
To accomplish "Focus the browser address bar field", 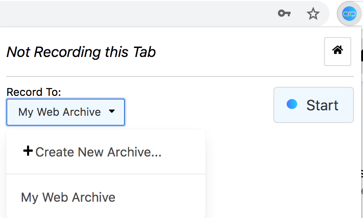I will tap(136, 14).
